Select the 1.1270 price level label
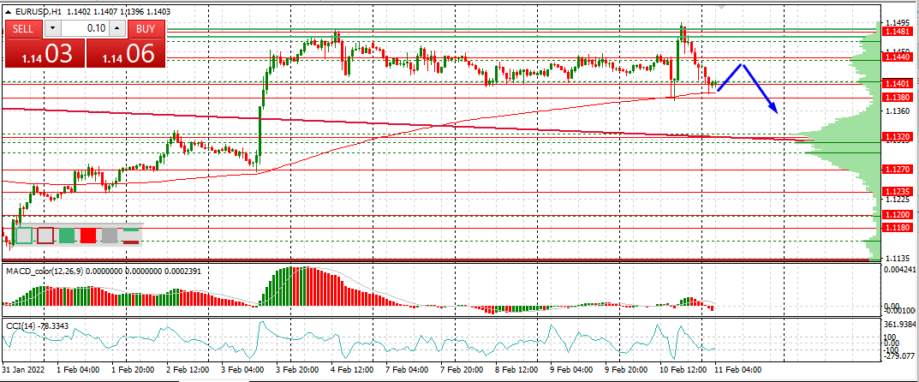 (x=897, y=169)
